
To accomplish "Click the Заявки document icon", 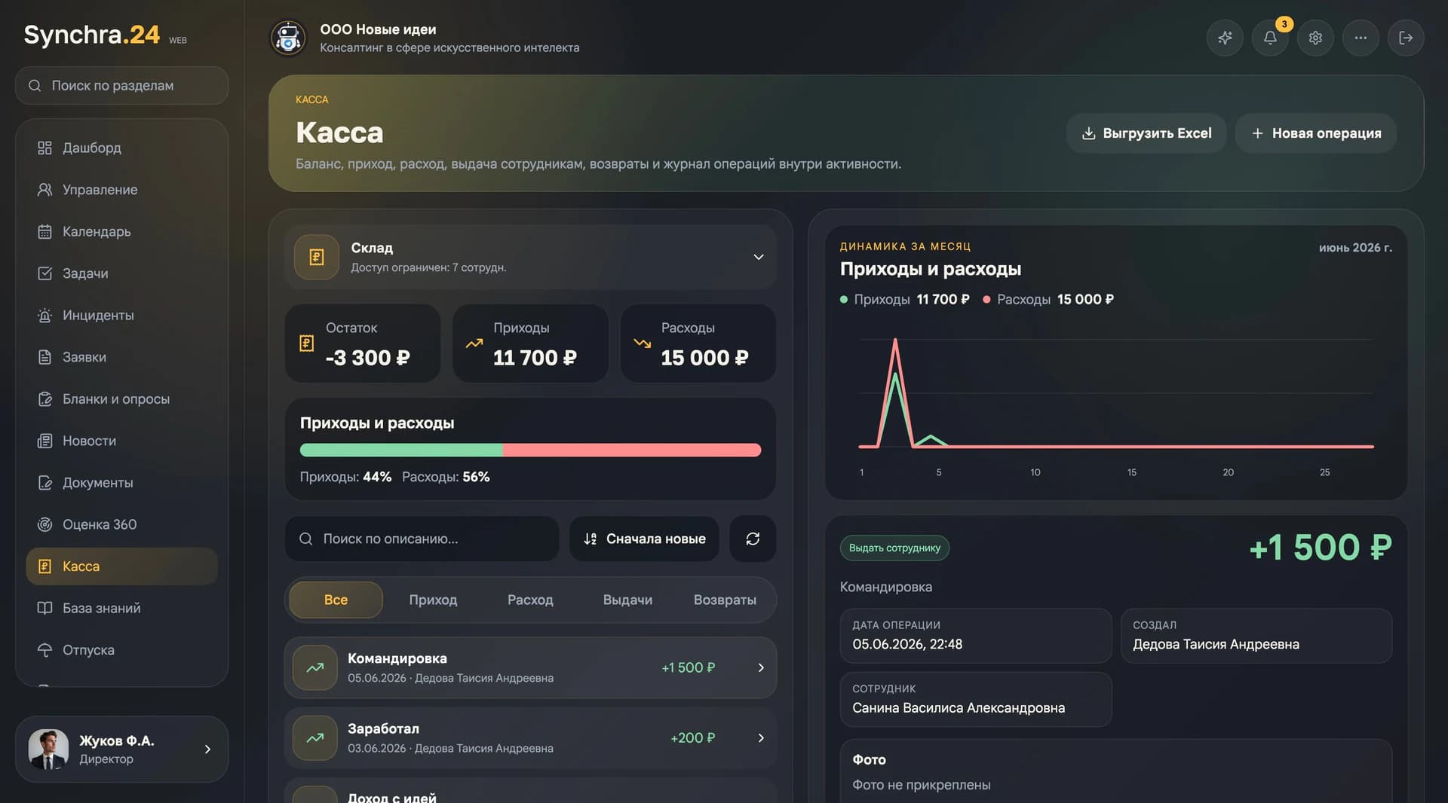I will pyautogui.click(x=44, y=357).
